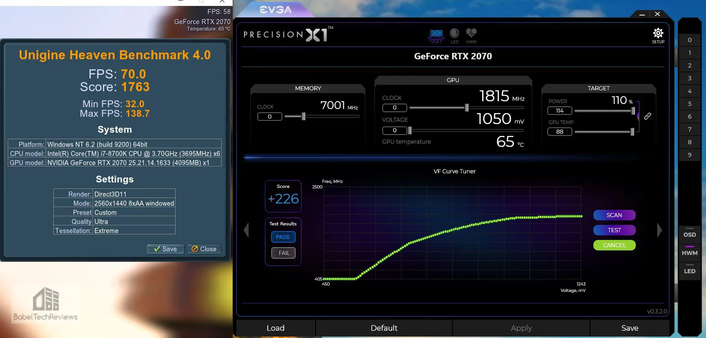Open the LED settings icon in header
Screen dimensions: 706x338
click(x=454, y=36)
